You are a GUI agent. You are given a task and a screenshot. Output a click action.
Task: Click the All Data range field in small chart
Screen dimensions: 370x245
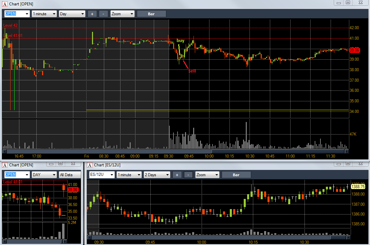pos(70,175)
